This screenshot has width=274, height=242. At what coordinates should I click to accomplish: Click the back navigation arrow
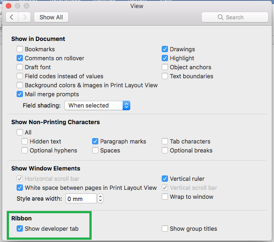(x=12, y=17)
